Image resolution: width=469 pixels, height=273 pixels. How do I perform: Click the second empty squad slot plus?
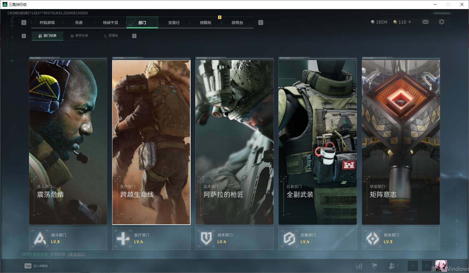[427, 266]
